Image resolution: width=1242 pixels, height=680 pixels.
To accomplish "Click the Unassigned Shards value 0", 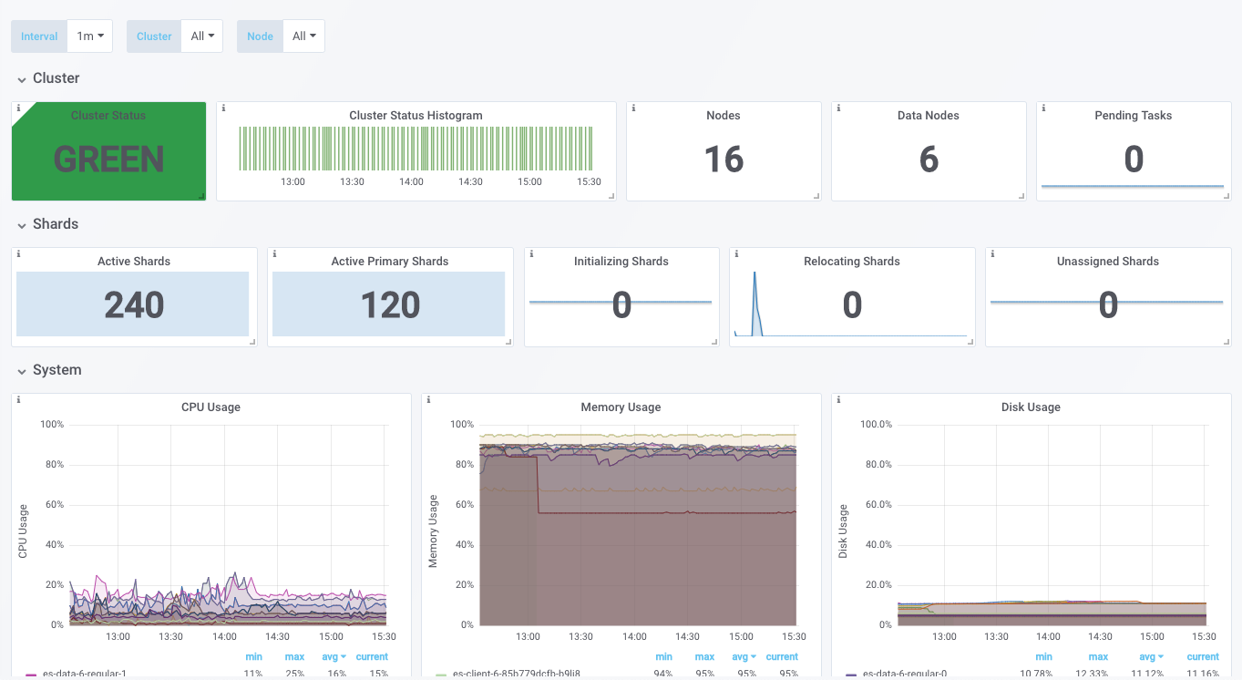I will tap(1108, 304).
